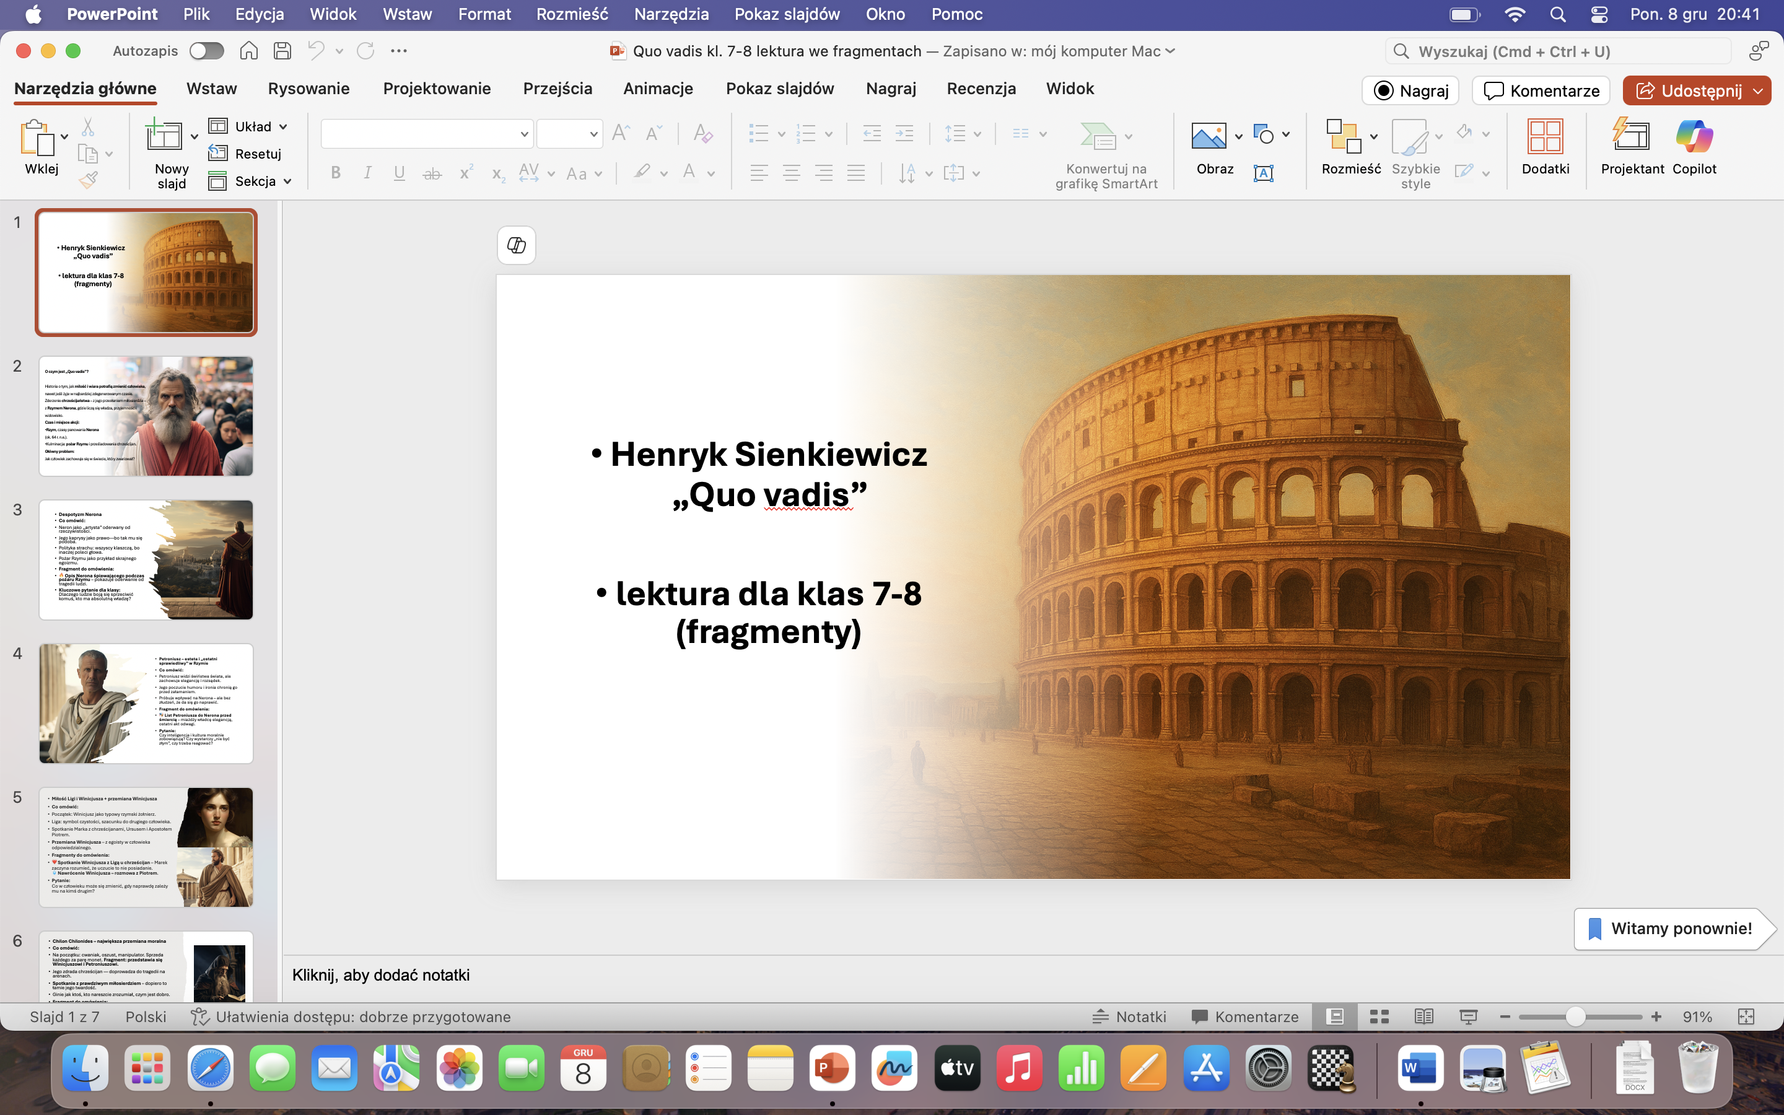This screenshot has width=1784, height=1115.
Task: Click the Projektant (Designer) icon
Action: [1632, 137]
